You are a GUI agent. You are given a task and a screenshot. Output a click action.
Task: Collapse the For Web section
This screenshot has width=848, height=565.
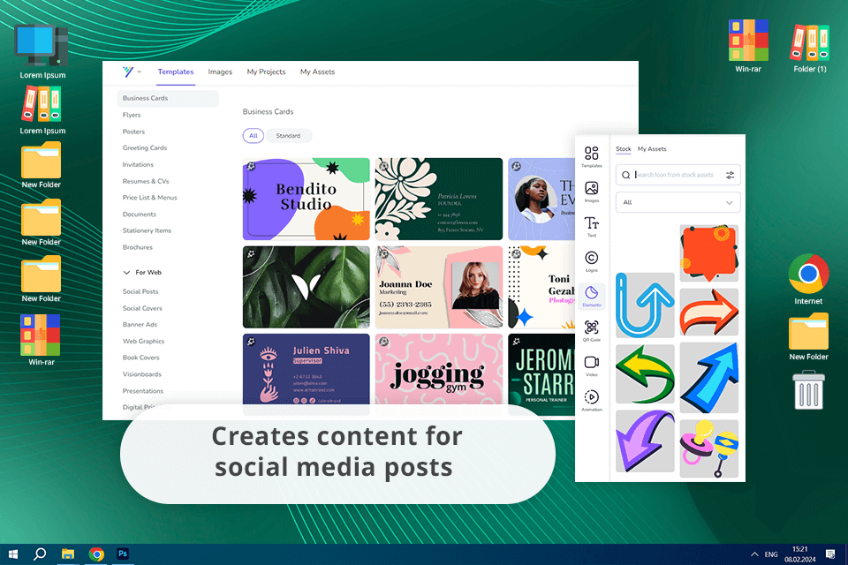click(x=126, y=273)
